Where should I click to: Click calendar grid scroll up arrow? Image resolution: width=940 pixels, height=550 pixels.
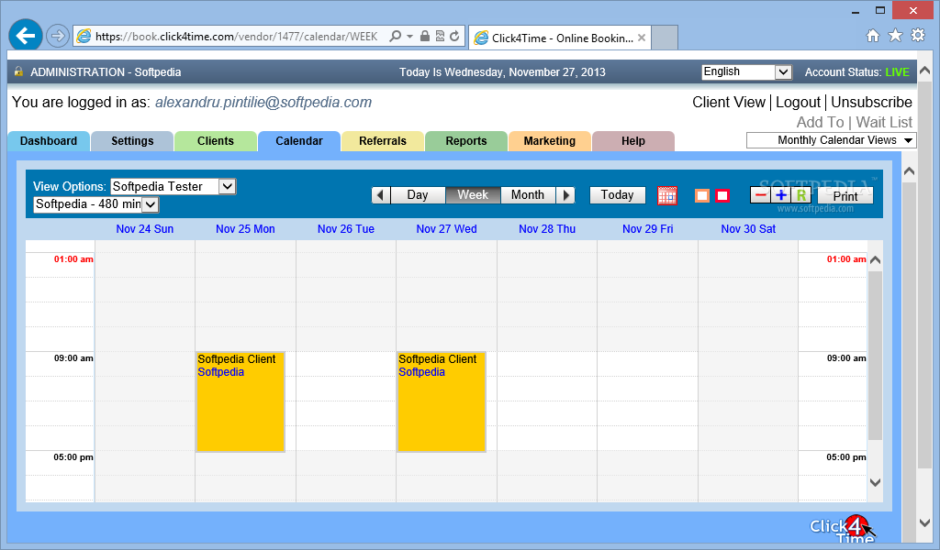pyautogui.click(x=875, y=259)
